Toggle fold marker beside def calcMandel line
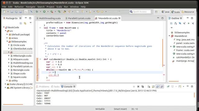This screenshot has height=111, width=199. click(x=40, y=59)
